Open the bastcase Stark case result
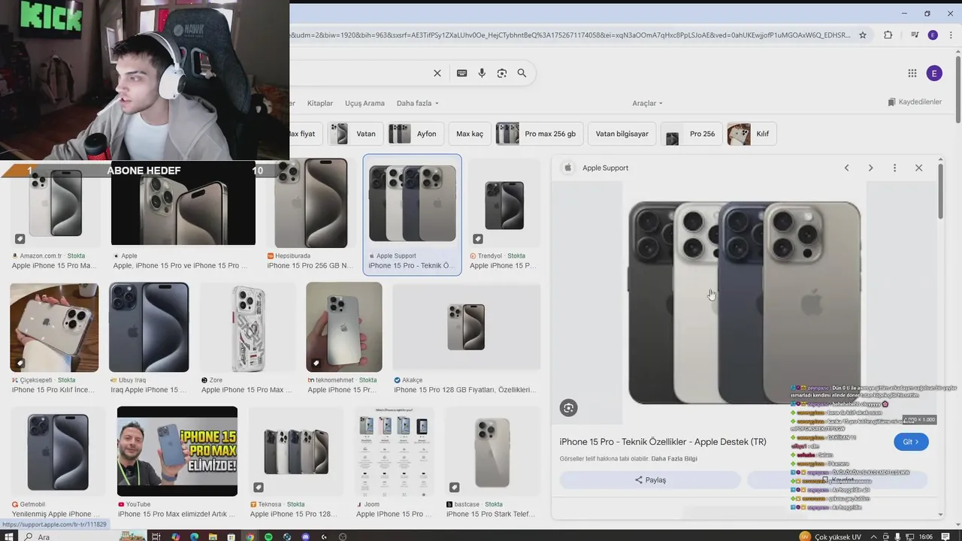 point(492,451)
